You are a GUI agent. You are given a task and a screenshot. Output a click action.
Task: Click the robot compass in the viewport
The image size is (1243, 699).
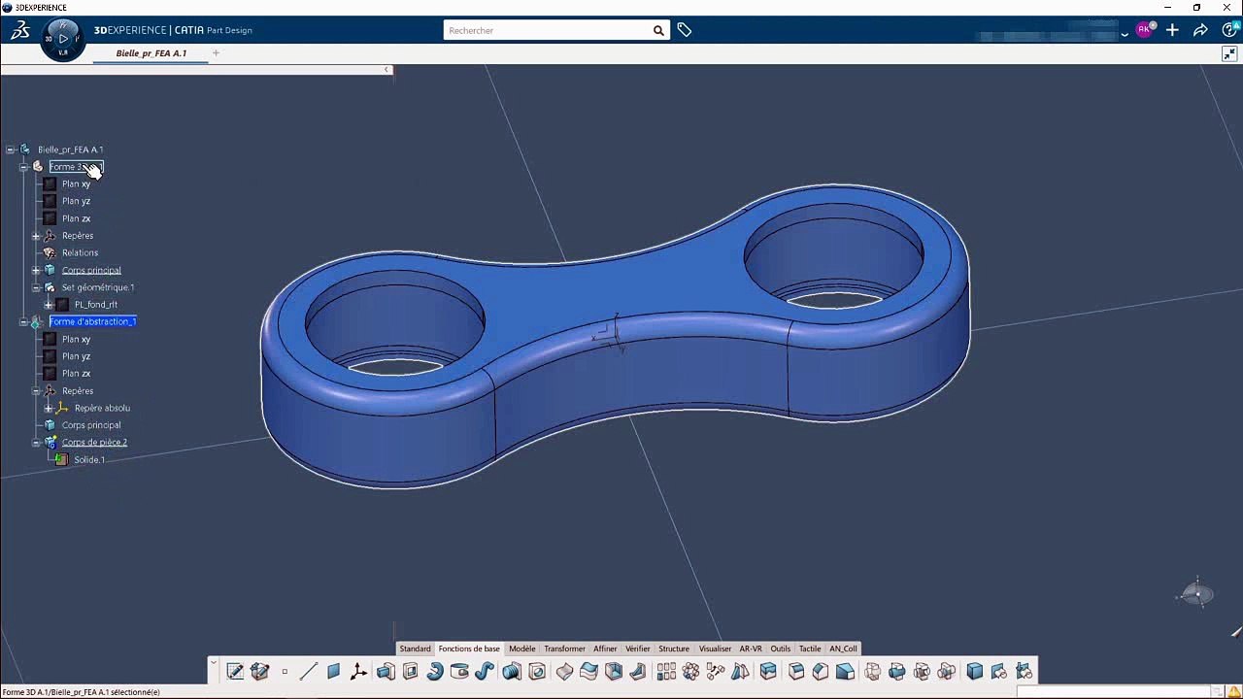[1197, 593]
